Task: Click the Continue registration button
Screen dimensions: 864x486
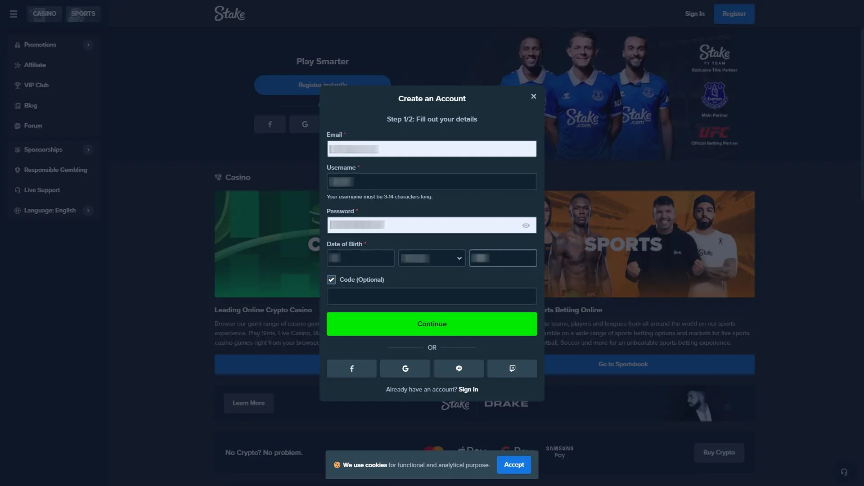Action: (432, 324)
